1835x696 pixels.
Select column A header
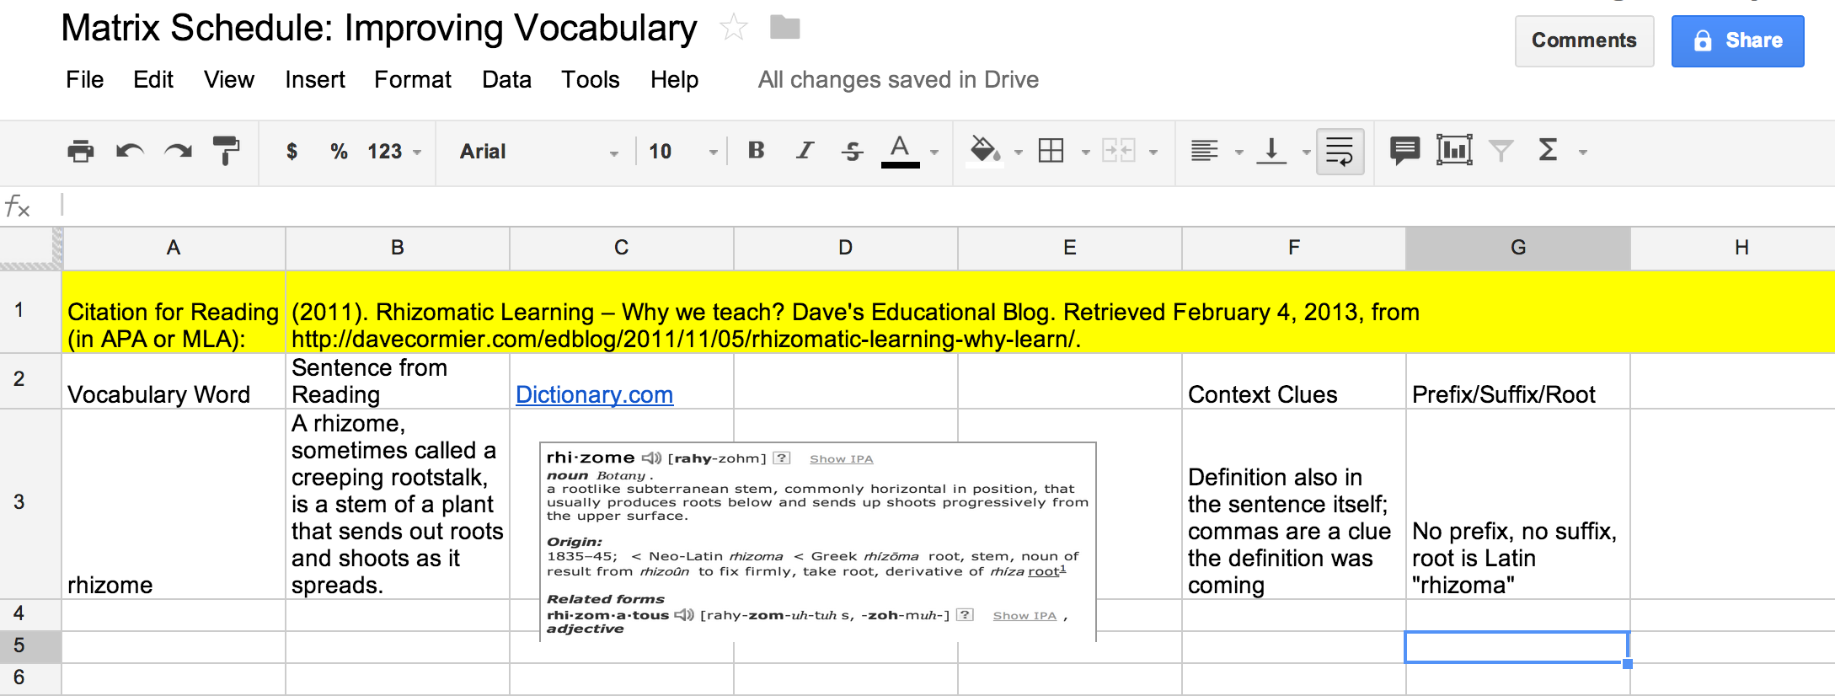tap(174, 248)
